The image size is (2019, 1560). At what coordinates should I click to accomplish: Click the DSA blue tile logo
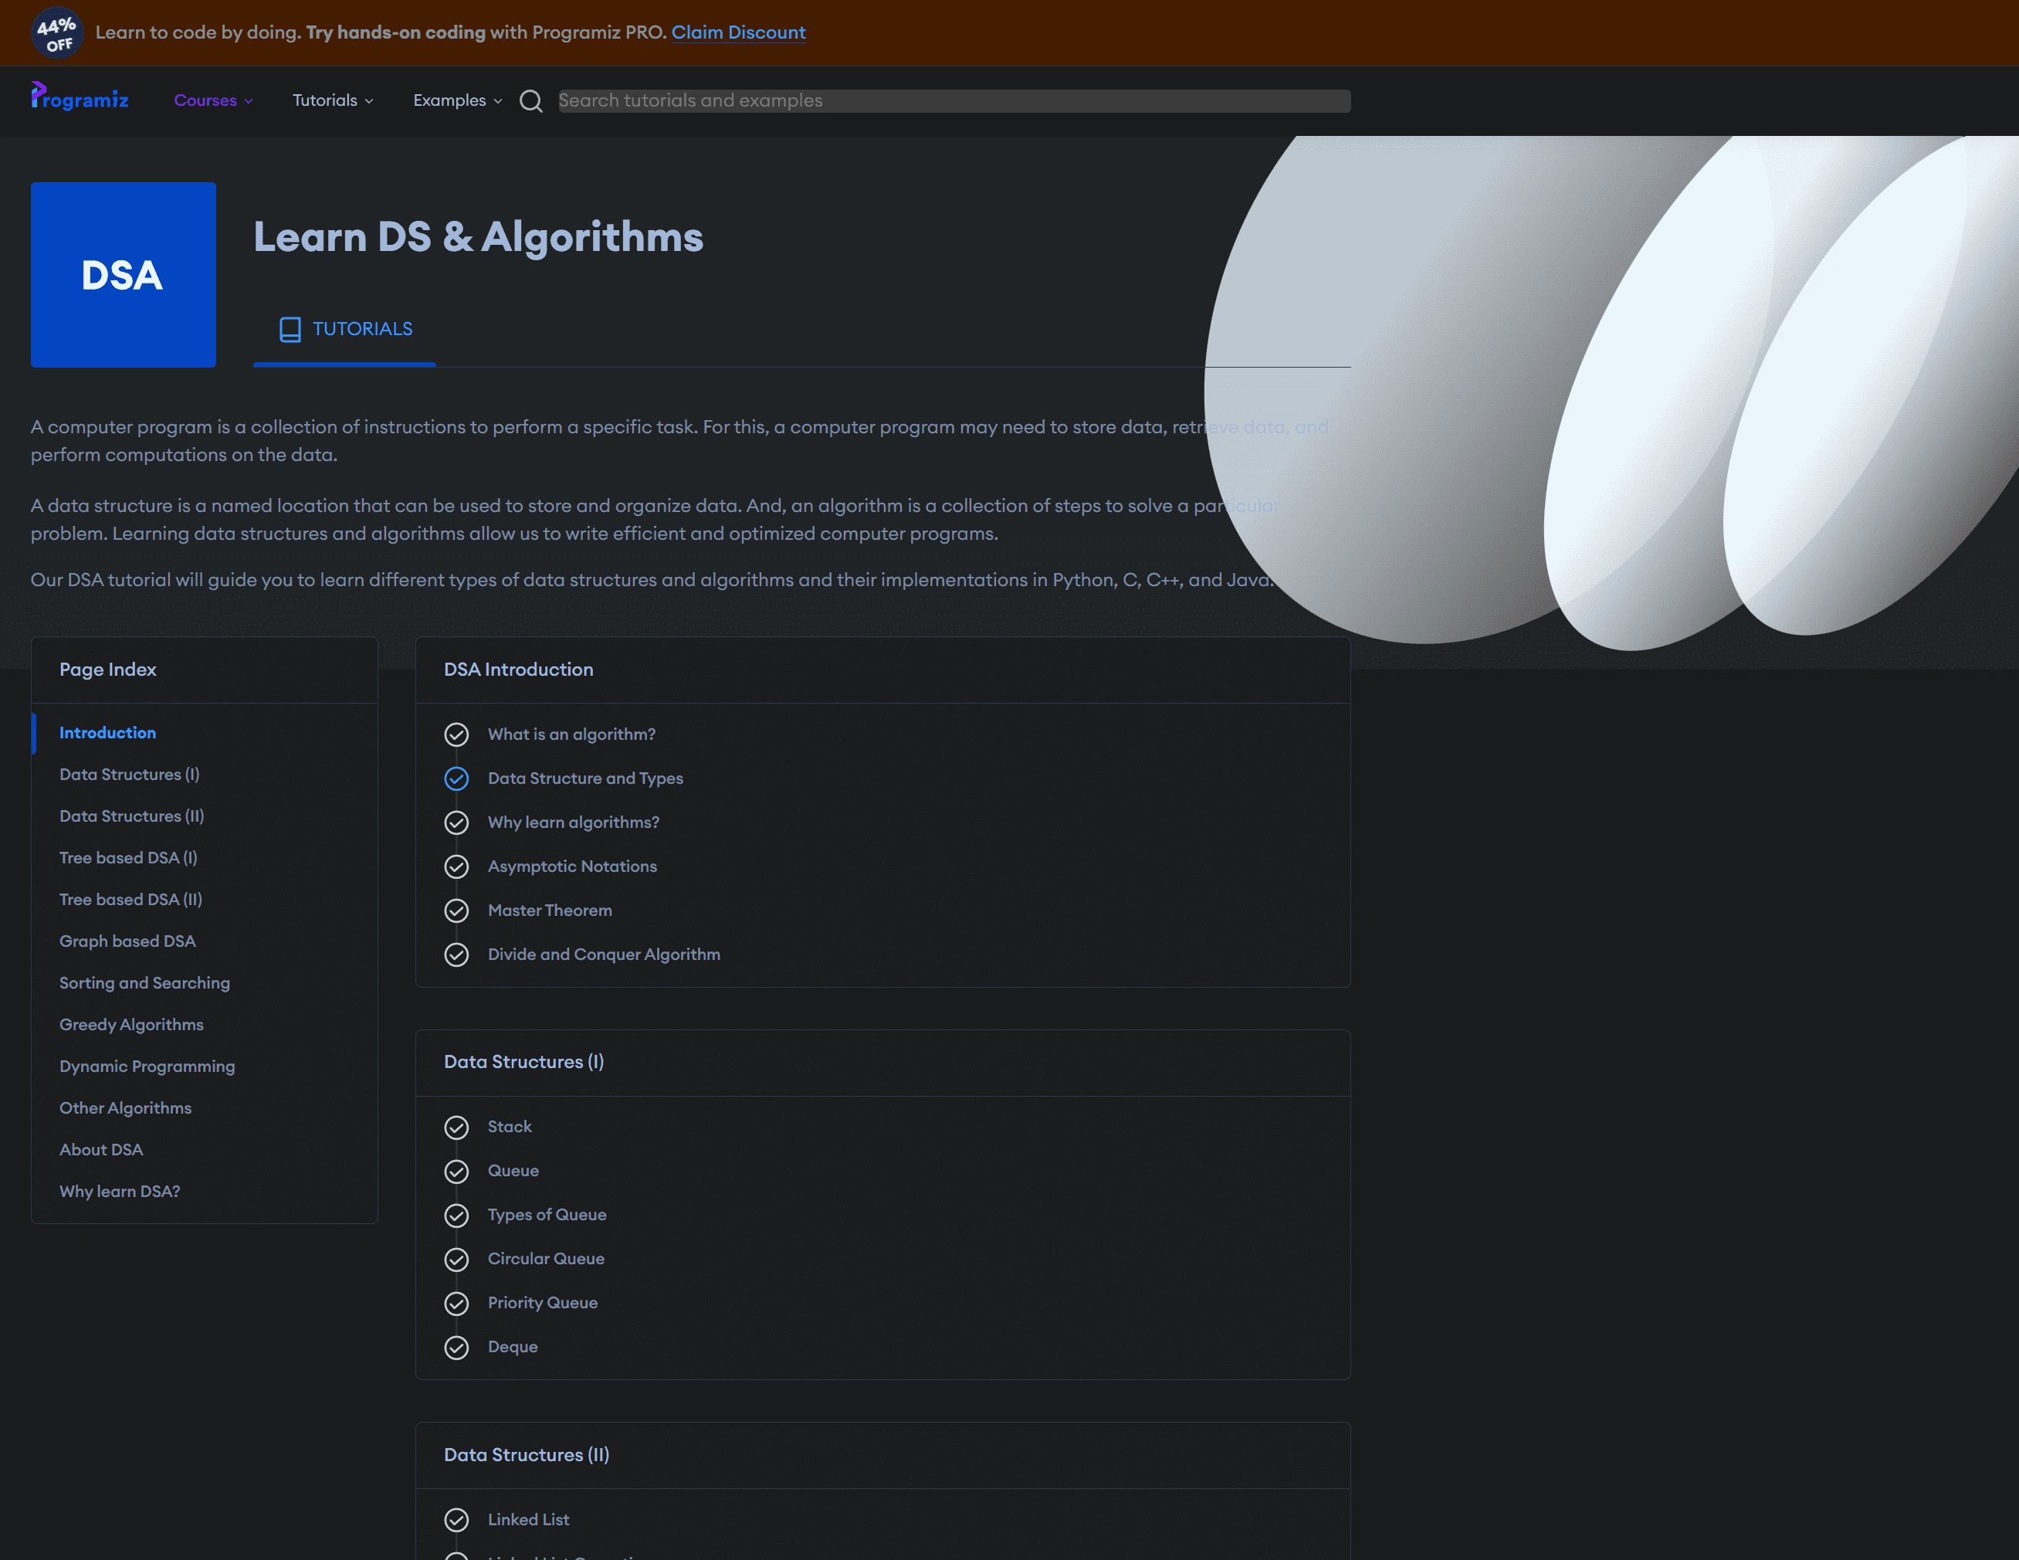pyautogui.click(x=123, y=275)
